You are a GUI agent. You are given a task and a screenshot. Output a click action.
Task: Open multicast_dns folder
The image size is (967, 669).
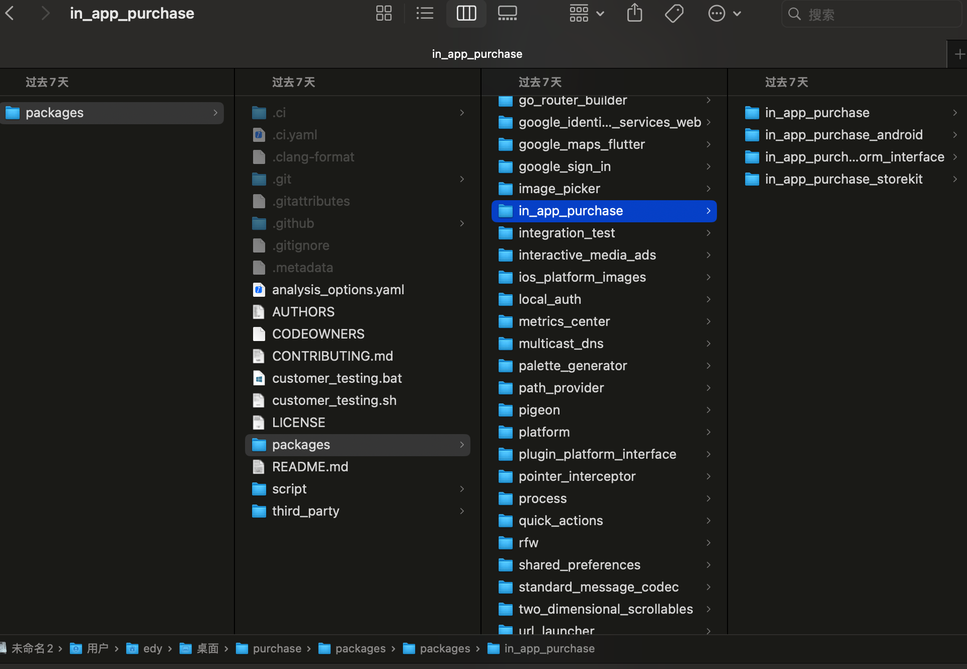click(x=604, y=344)
